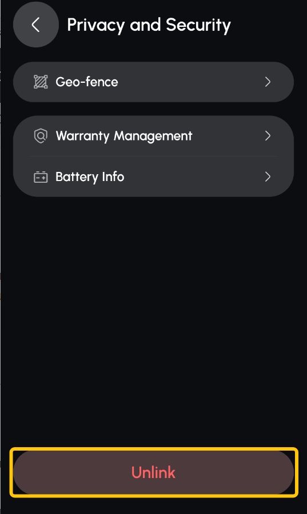Open the Geo-fence settings row
307x514 pixels.
tap(153, 82)
